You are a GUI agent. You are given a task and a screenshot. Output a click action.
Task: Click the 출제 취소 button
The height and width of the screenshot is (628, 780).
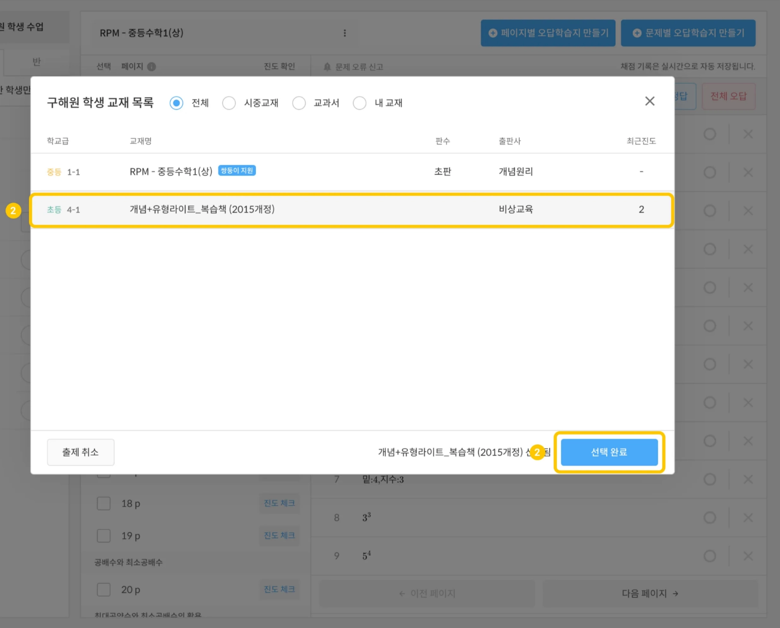(80, 452)
